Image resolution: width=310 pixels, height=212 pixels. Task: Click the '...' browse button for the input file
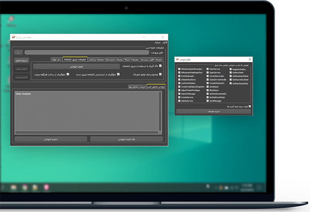18,52
